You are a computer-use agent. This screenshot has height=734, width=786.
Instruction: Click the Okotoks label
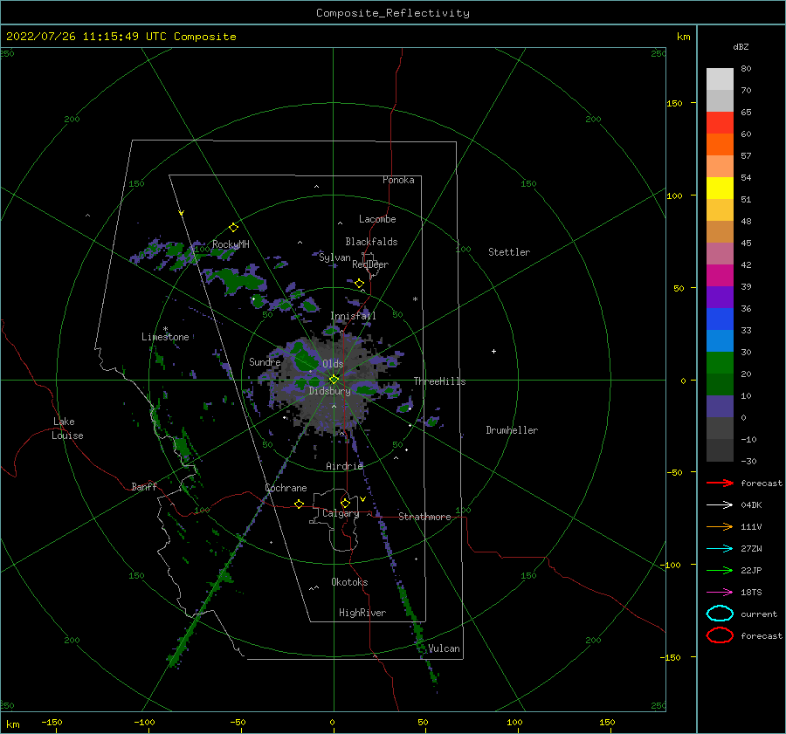tap(349, 582)
